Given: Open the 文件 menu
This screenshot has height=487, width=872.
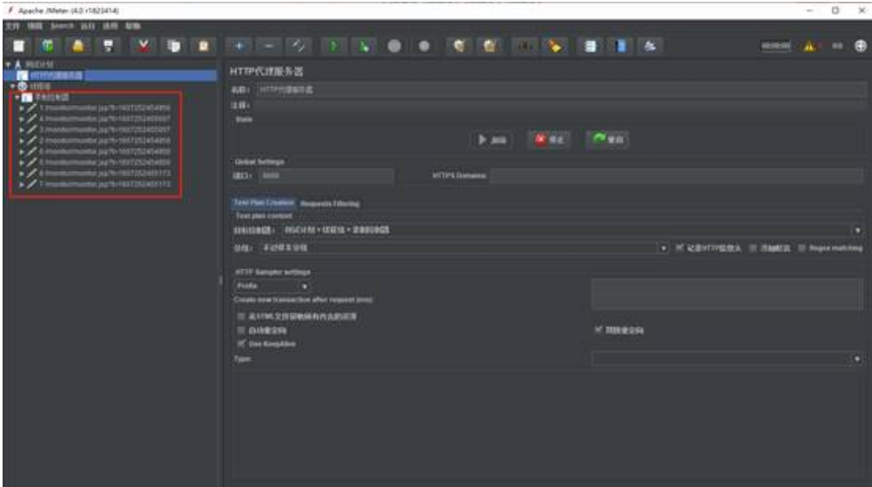Looking at the screenshot, I should pyautogui.click(x=12, y=26).
